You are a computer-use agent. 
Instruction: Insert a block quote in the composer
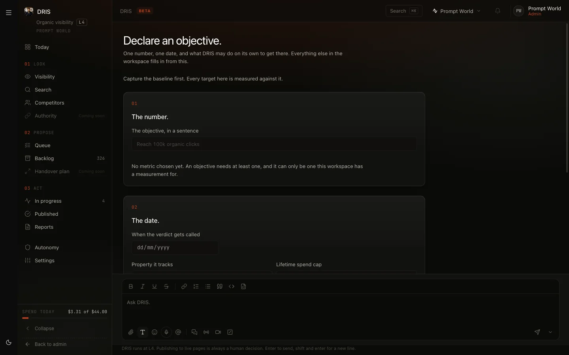point(220,286)
